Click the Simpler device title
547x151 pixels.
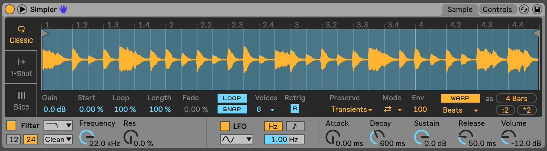point(43,9)
